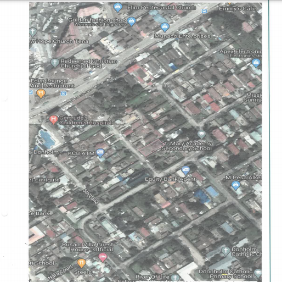This screenshot has width=282, height=282.
Task: Select the Golden fashion shop map pin
Action: (131, 21)
